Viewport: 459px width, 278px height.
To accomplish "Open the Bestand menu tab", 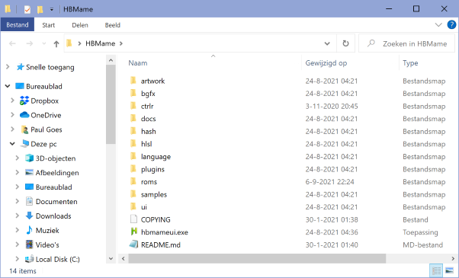I will pos(18,25).
